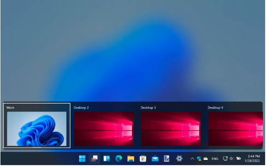Click the Windows Security tray icon

[199, 159]
